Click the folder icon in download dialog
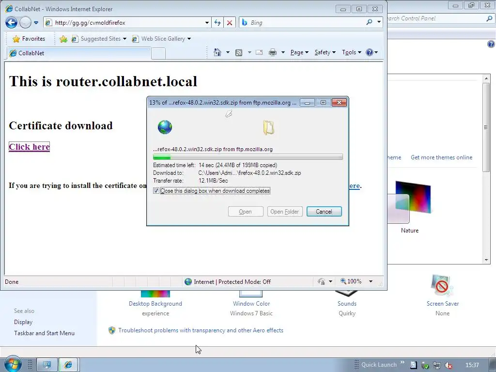The image size is (496, 372). coord(268,127)
